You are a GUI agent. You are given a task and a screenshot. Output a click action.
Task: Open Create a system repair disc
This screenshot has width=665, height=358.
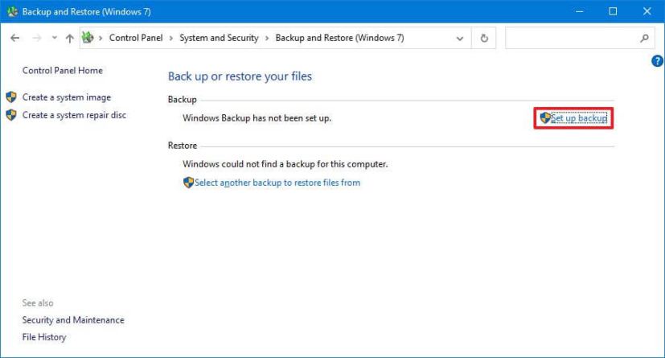74,115
